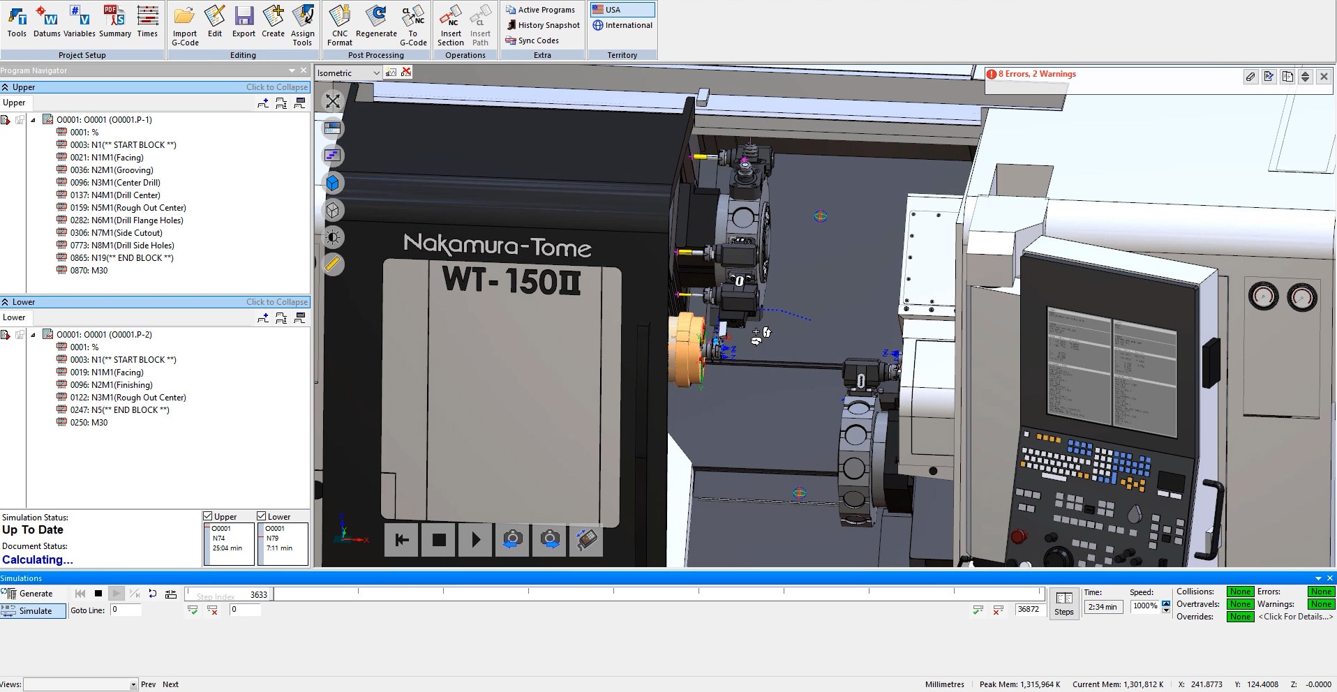This screenshot has width=1337, height=692.
Task: Click the Import G-Code icon
Action: 185,22
